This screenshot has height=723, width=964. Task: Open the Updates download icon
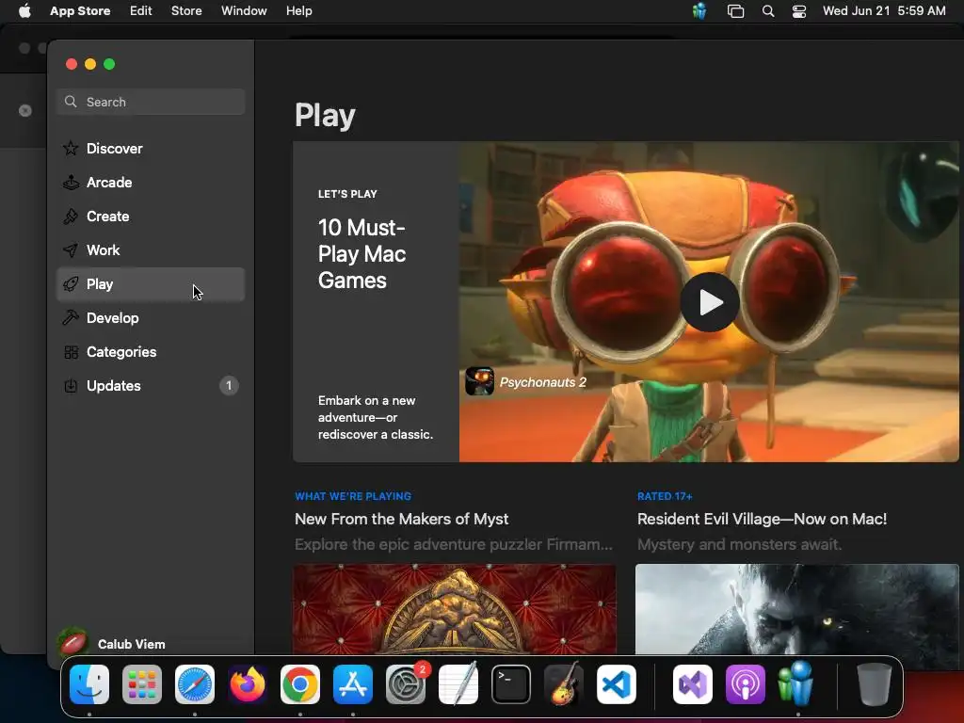point(71,385)
